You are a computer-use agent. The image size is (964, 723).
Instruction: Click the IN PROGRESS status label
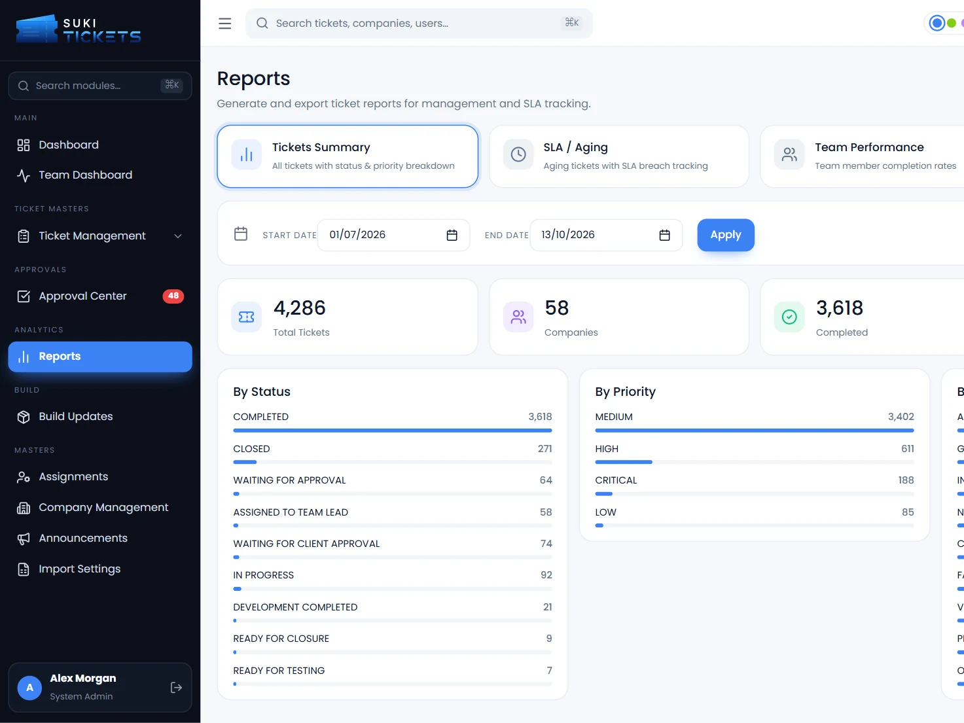point(264,575)
